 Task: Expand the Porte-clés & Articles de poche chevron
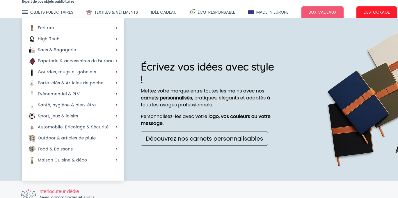coord(116,83)
